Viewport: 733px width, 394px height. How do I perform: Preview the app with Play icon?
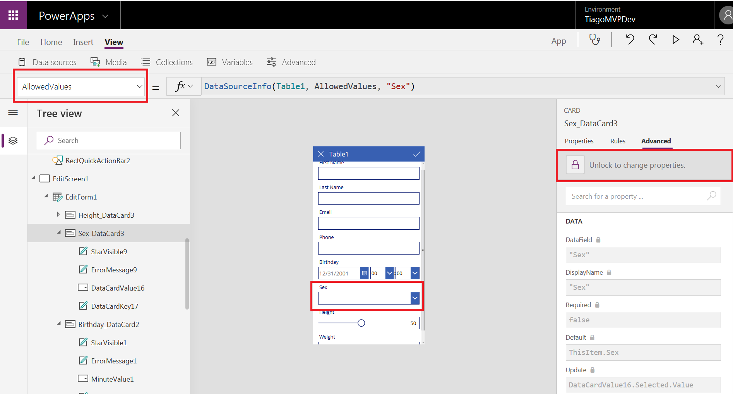pos(676,40)
